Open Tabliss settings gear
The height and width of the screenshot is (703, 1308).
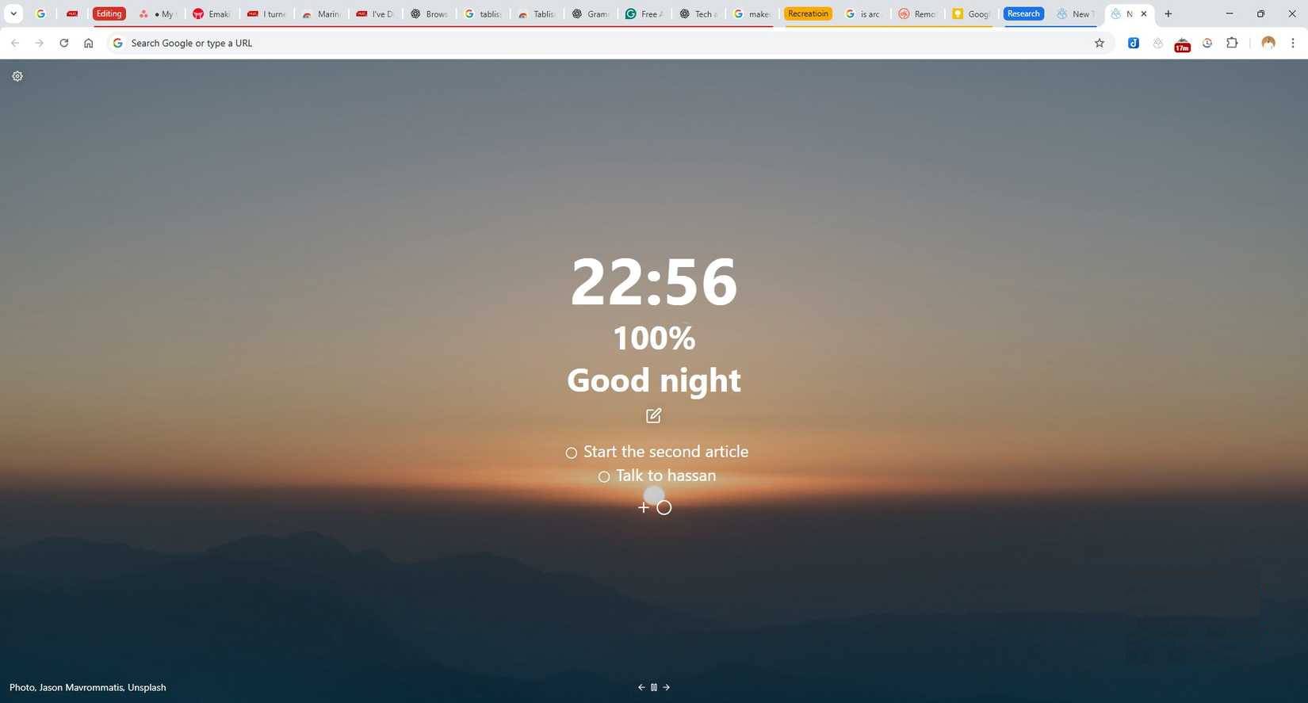pyautogui.click(x=17, y=76)
